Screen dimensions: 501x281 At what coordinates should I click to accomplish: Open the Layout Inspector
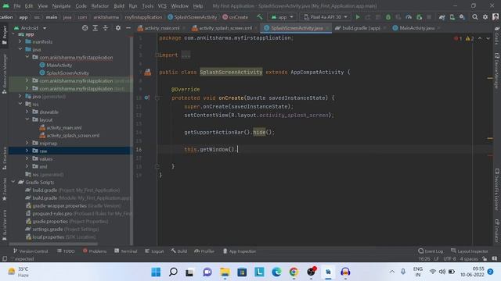tap(470, 251)
